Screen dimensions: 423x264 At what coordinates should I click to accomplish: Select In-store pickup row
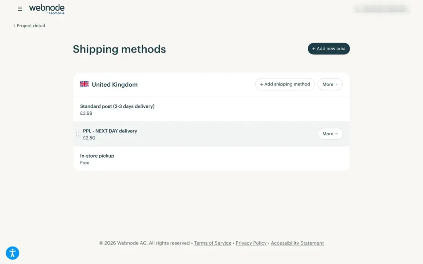211,159
